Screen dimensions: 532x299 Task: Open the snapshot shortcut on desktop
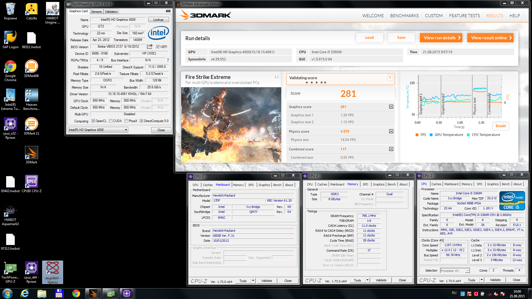(52, 272)
